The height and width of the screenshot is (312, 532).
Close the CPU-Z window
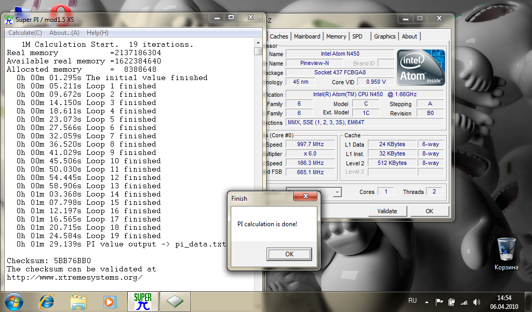[x=440, y=19]
